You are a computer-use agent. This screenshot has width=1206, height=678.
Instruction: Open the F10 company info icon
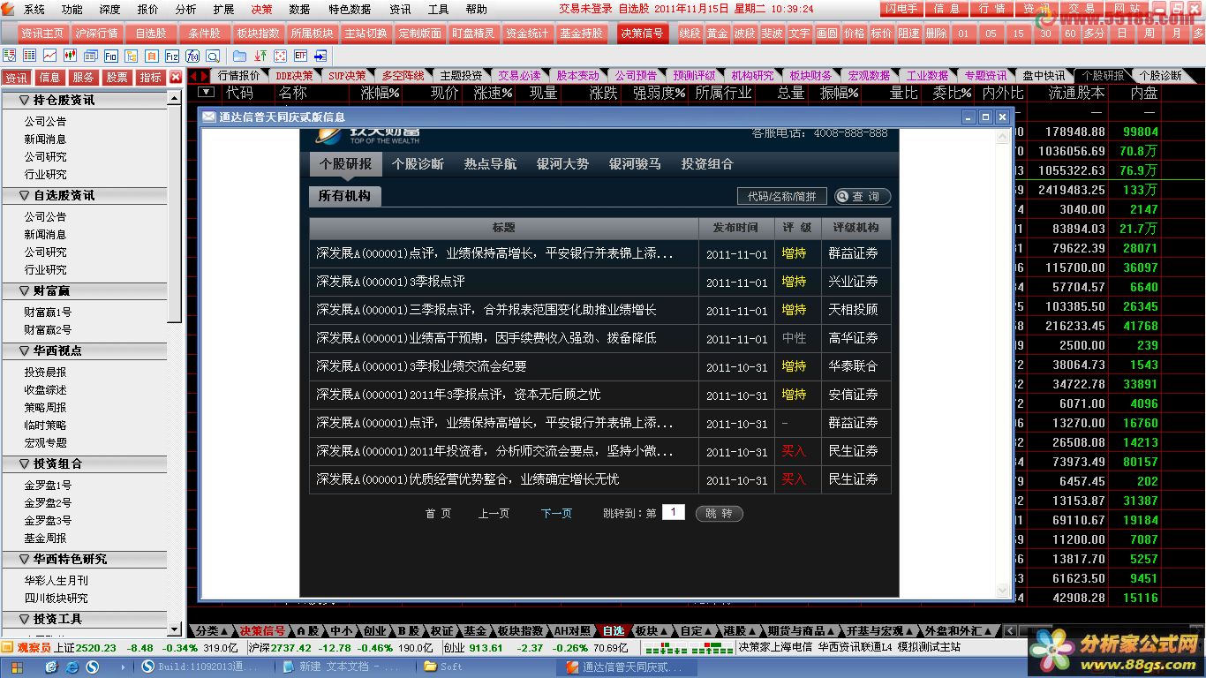click(111, 56)
